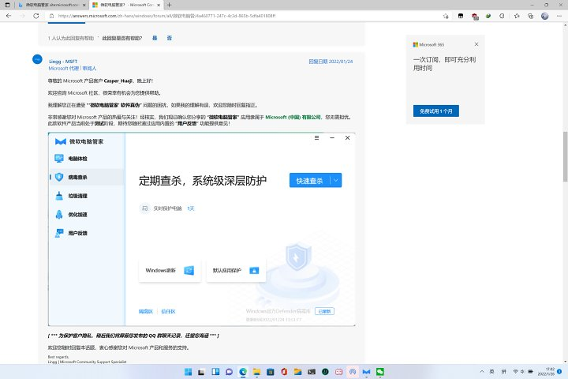This screenshot has height=379, width=568.
Task: Open Teams Chat on taskbar
Action: click(x=229, y=372)
